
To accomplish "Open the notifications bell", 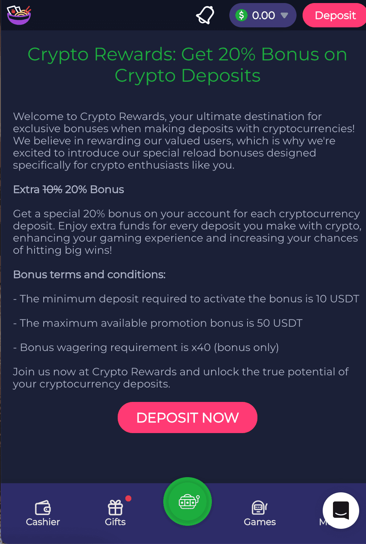I will click(x=205, y=15).
